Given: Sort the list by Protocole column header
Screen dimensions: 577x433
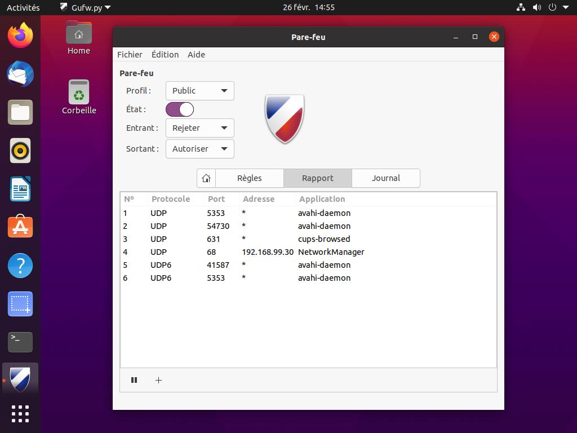Looking at the screenshot, I should [171, 199].
